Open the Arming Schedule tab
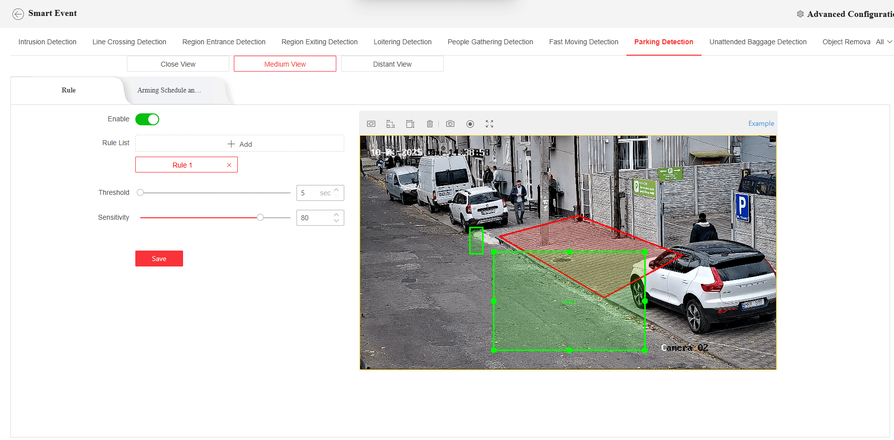 click(169, 90)
